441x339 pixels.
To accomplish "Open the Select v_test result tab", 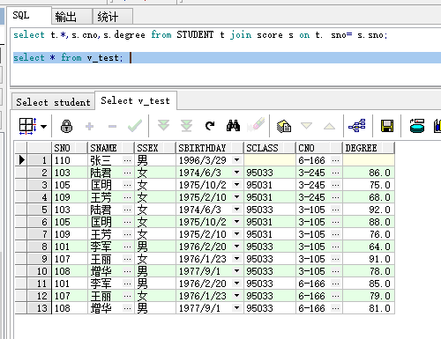I will (x=135, y=100).
